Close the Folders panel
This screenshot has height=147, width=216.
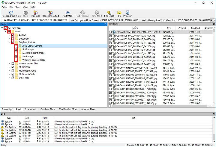[106, 24]
